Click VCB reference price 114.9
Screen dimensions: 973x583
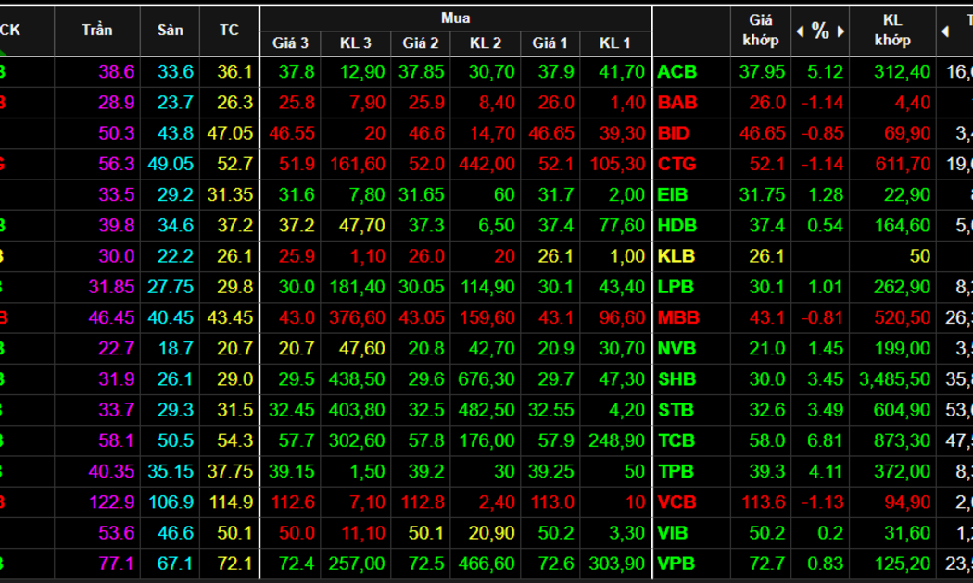[231, 502]
